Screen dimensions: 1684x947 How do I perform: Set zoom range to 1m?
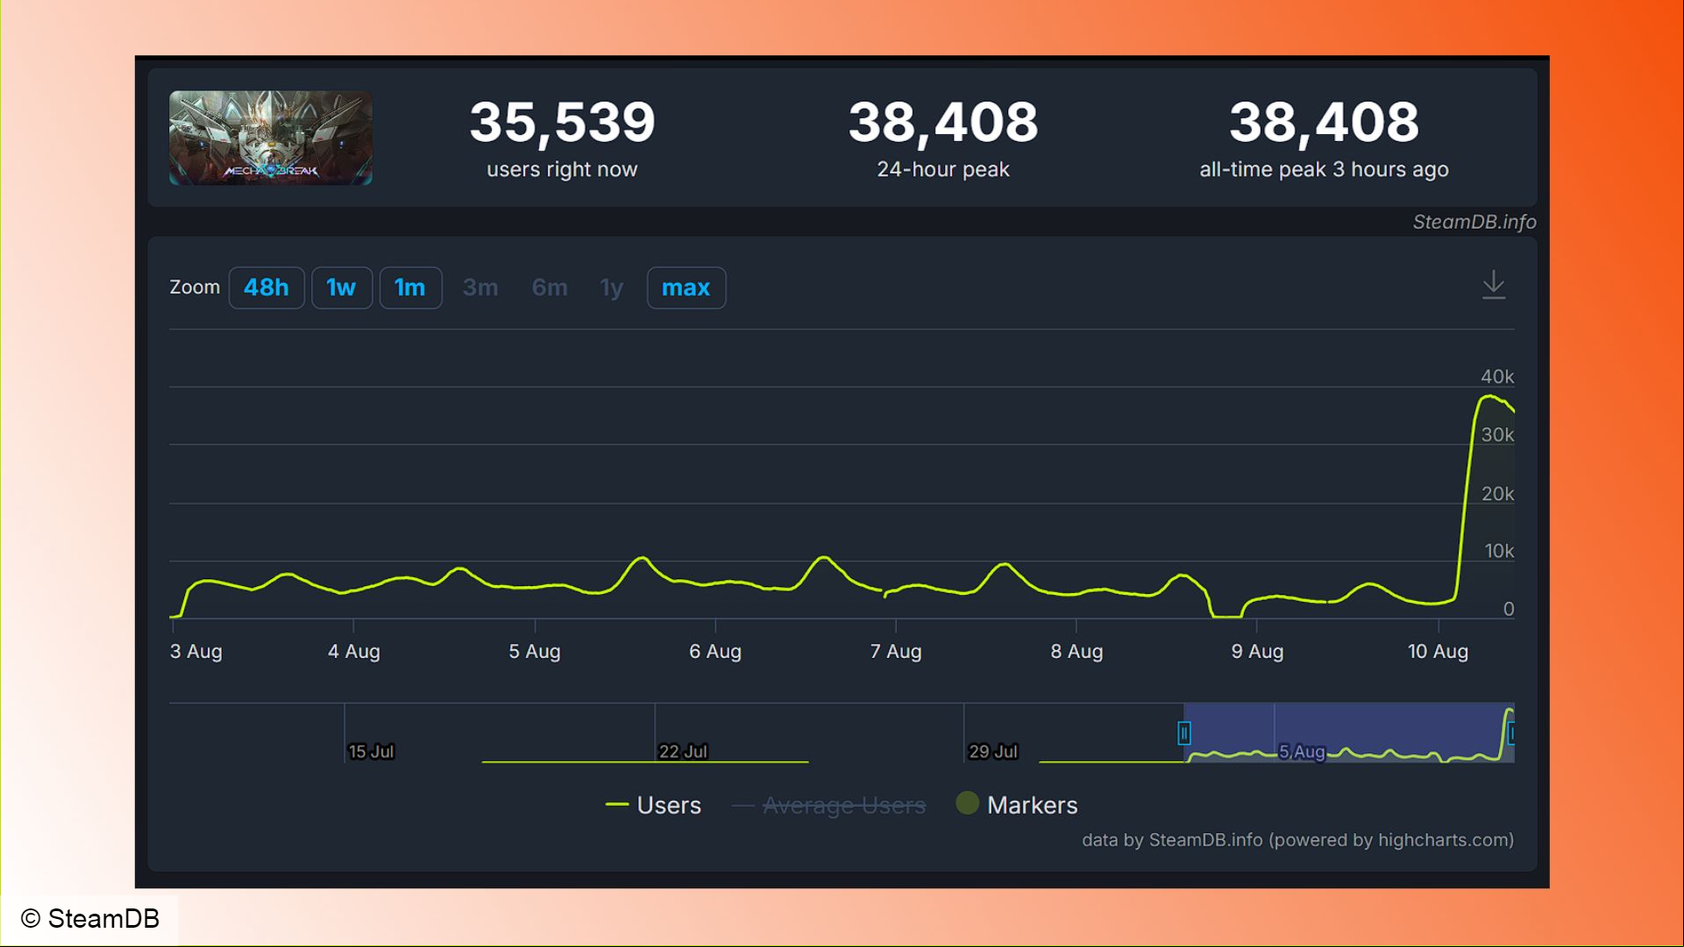point(410,287)
